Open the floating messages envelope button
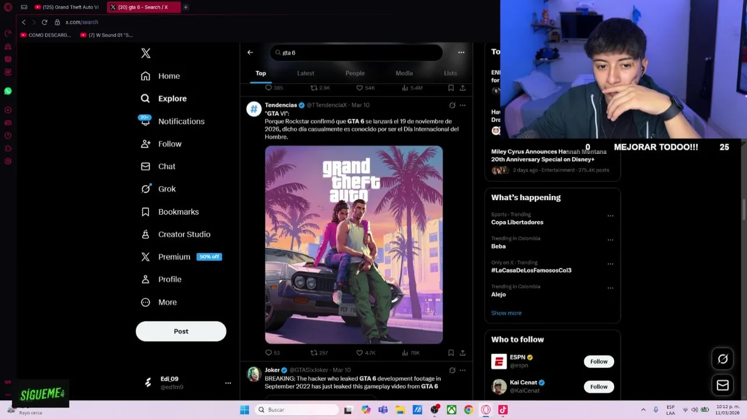 [x=723, y=385]
